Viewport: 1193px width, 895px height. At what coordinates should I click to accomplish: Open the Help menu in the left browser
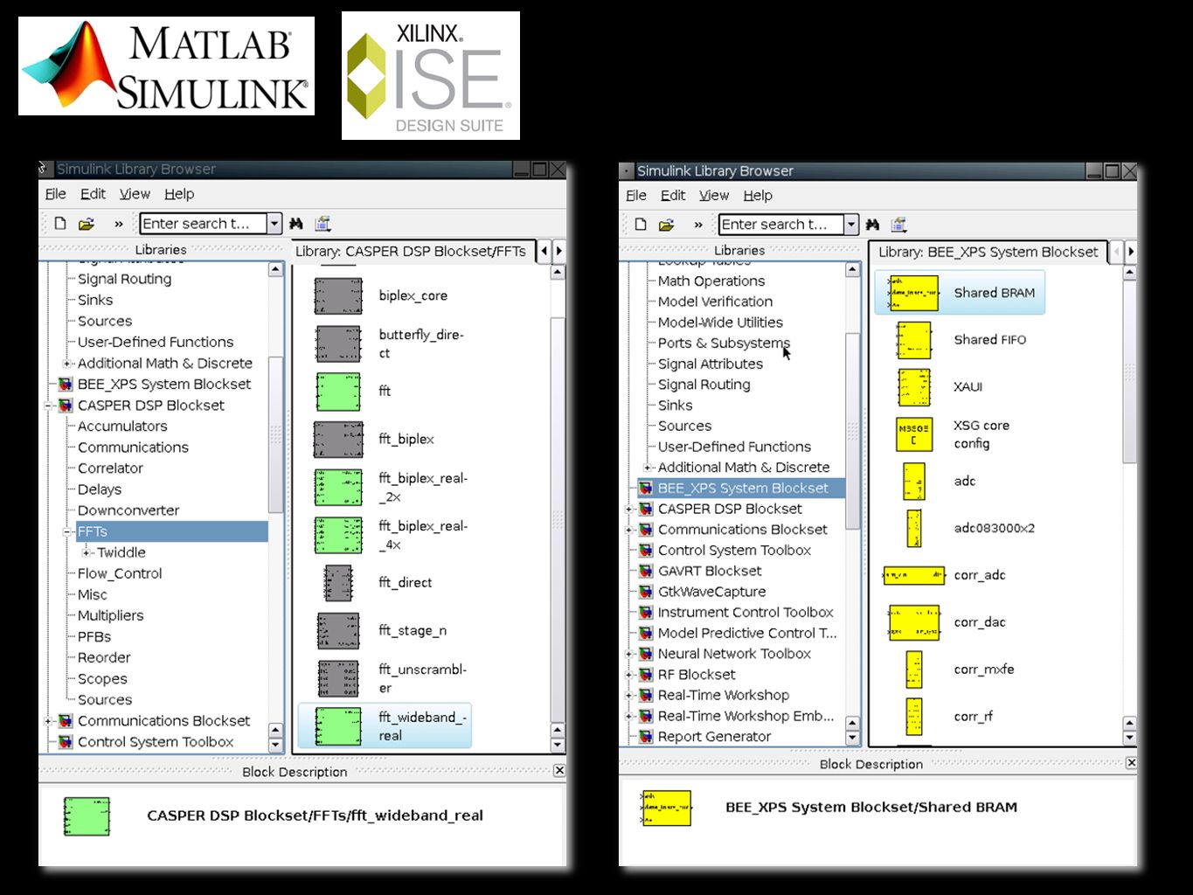(179, 194)
